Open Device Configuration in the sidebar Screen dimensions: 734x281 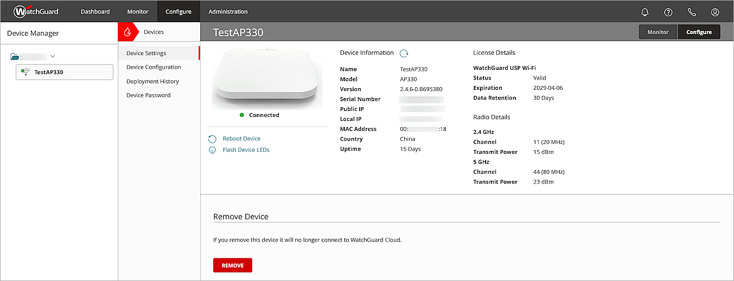pyautogui.click(x=154, y=67)
